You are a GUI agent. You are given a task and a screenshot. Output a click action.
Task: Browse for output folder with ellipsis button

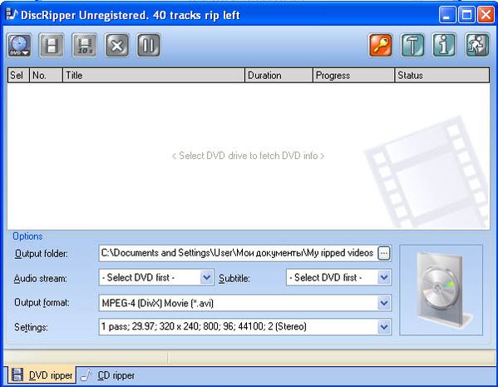[x=384, y=253]
